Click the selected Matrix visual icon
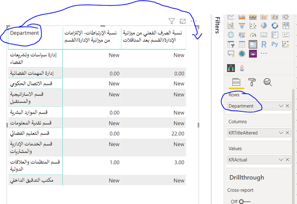Viewport: 297px width, 204px height. 253,44
